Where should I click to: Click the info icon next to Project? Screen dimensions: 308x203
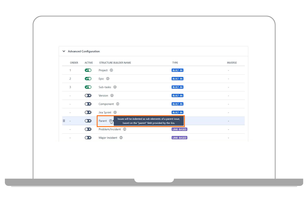click(x=111, y=70)
